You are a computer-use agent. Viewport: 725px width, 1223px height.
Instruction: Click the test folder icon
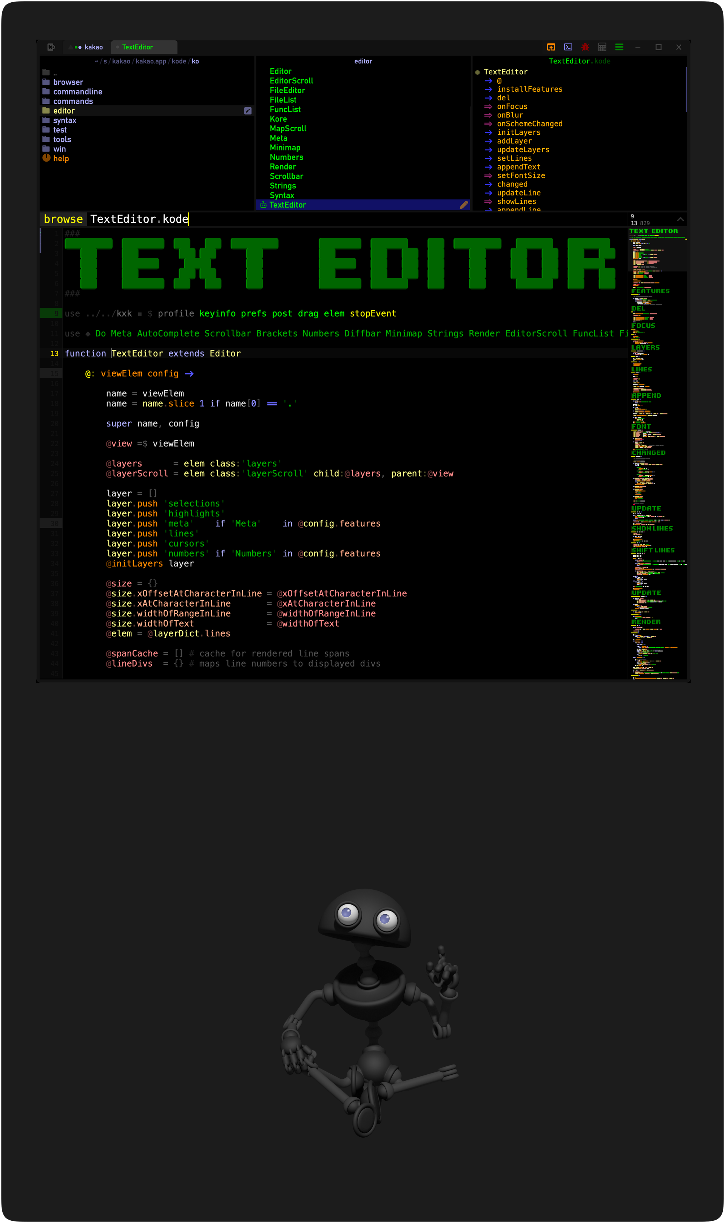pyautogui.click(x=46, y=129)
